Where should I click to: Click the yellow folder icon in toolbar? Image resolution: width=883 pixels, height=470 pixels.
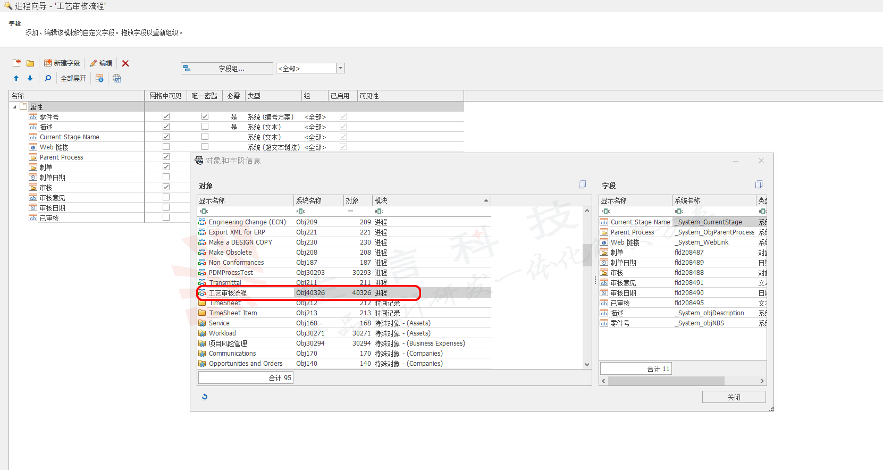coord(30,63)
